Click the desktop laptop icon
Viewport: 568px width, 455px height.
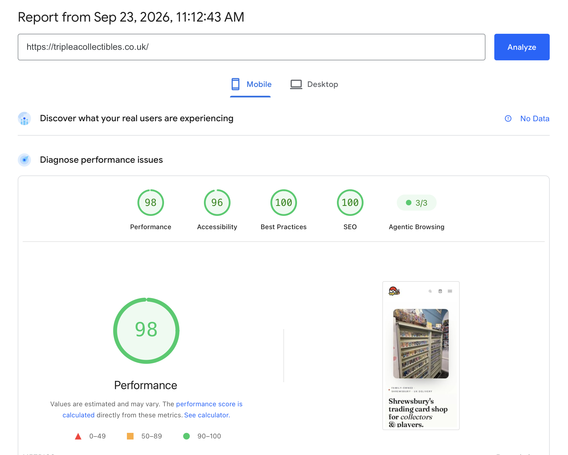(296, 84)
